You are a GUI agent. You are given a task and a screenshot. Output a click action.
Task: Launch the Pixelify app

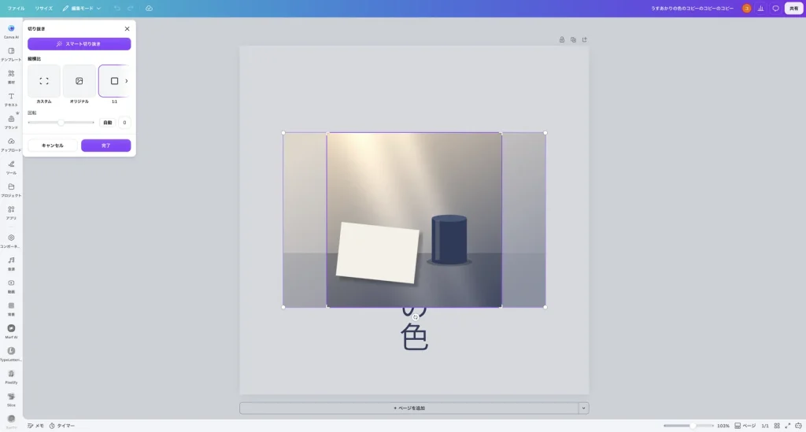point(11,376)
